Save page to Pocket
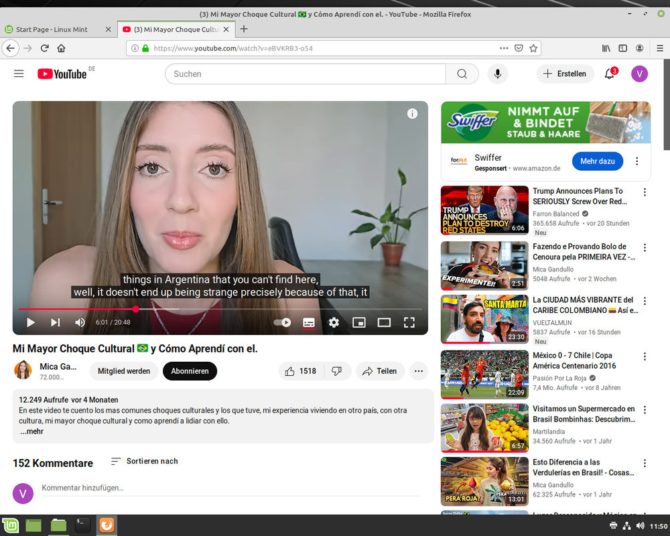The height and width of the screenshot is (536, 670). [x=519, y=48]
